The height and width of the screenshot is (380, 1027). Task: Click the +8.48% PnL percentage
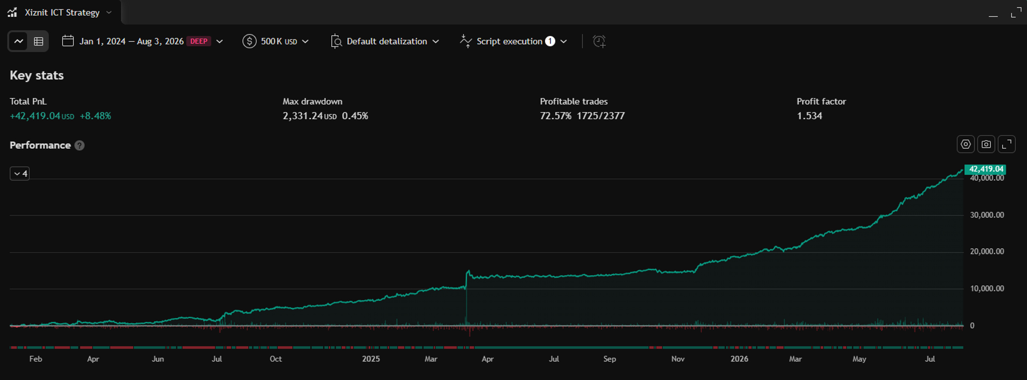tap(95, 116)
